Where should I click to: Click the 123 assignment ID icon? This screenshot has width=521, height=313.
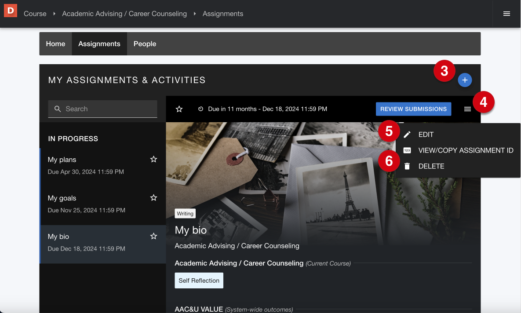click(407, 150)
